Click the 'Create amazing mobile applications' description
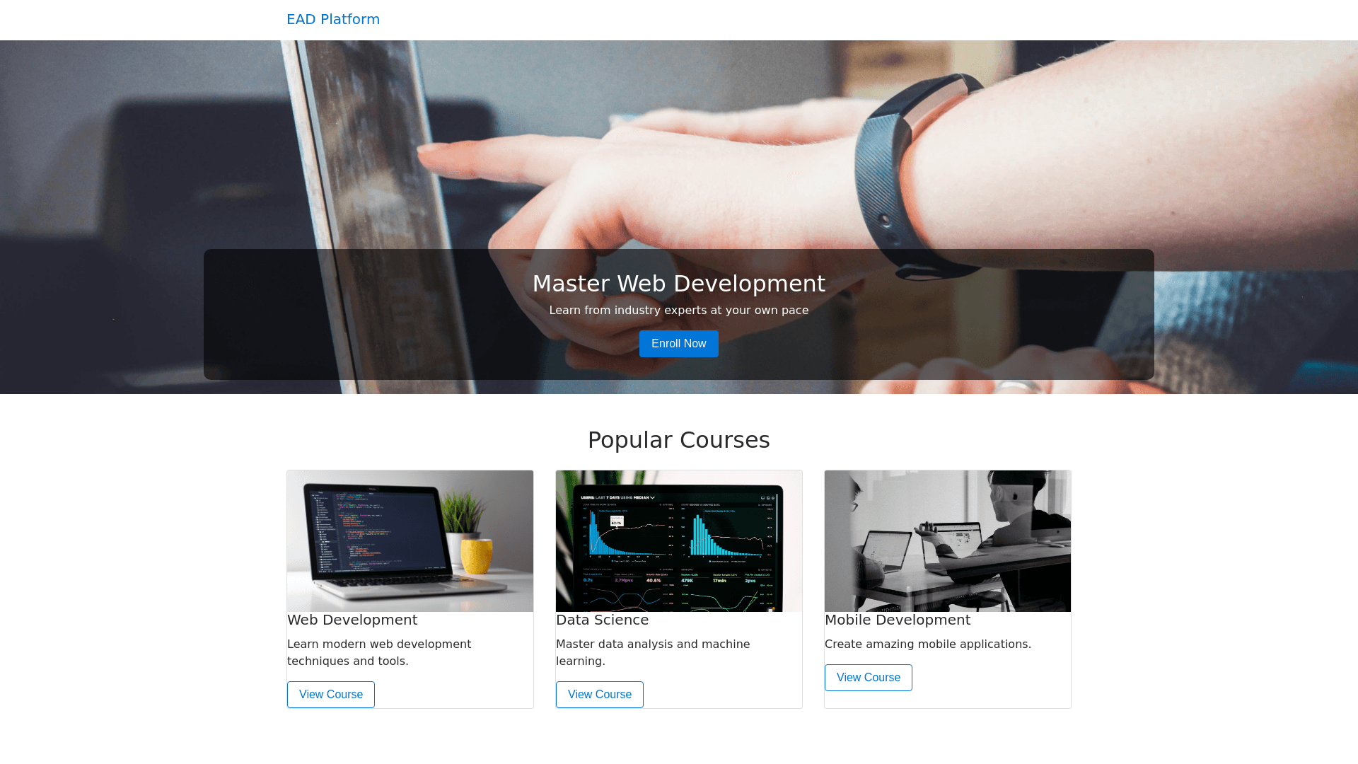This screenshot has width=1358, height=764. pos(927,644)
